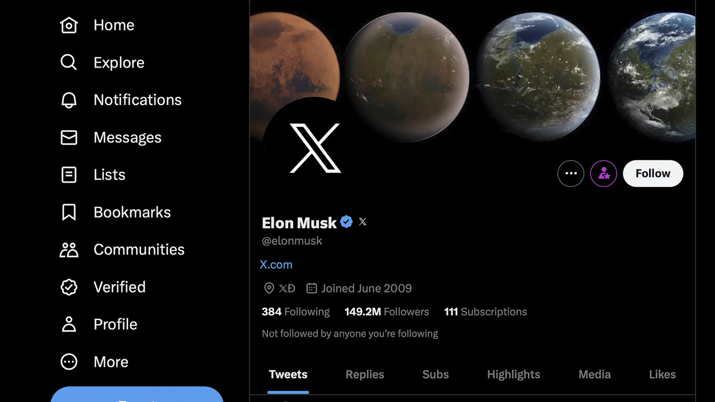The height and width of the screenshot is (402, 715).
Task: Click the Lists icon in sidebar
Action: coord(69,175)
